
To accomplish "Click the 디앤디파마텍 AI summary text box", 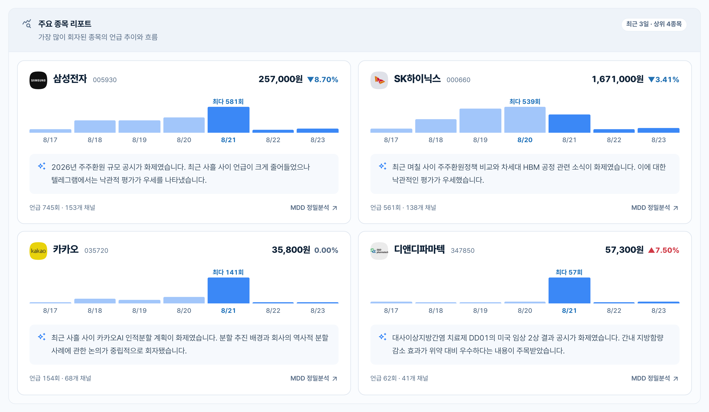I will [x=525, y=344].
